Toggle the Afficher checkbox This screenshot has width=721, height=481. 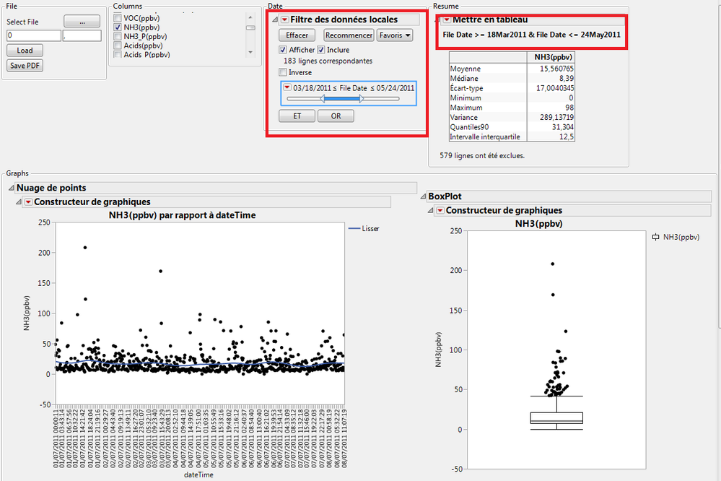click(x=283, y=50)
